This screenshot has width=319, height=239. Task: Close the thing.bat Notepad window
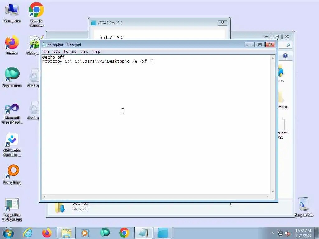(x=270, y=45)
